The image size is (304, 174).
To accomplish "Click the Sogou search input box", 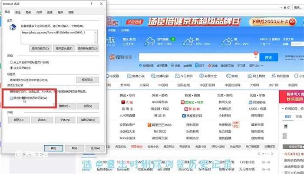I will (199, 57).
